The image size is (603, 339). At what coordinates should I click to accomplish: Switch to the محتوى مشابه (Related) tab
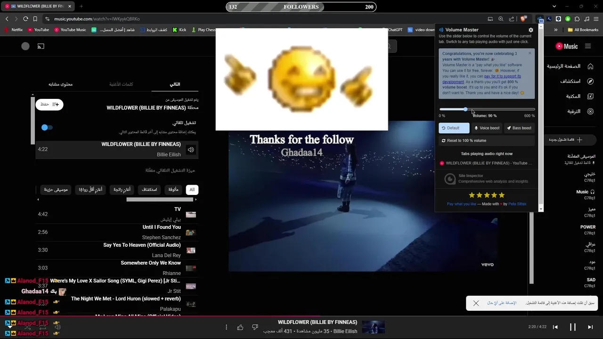(60, 84)
